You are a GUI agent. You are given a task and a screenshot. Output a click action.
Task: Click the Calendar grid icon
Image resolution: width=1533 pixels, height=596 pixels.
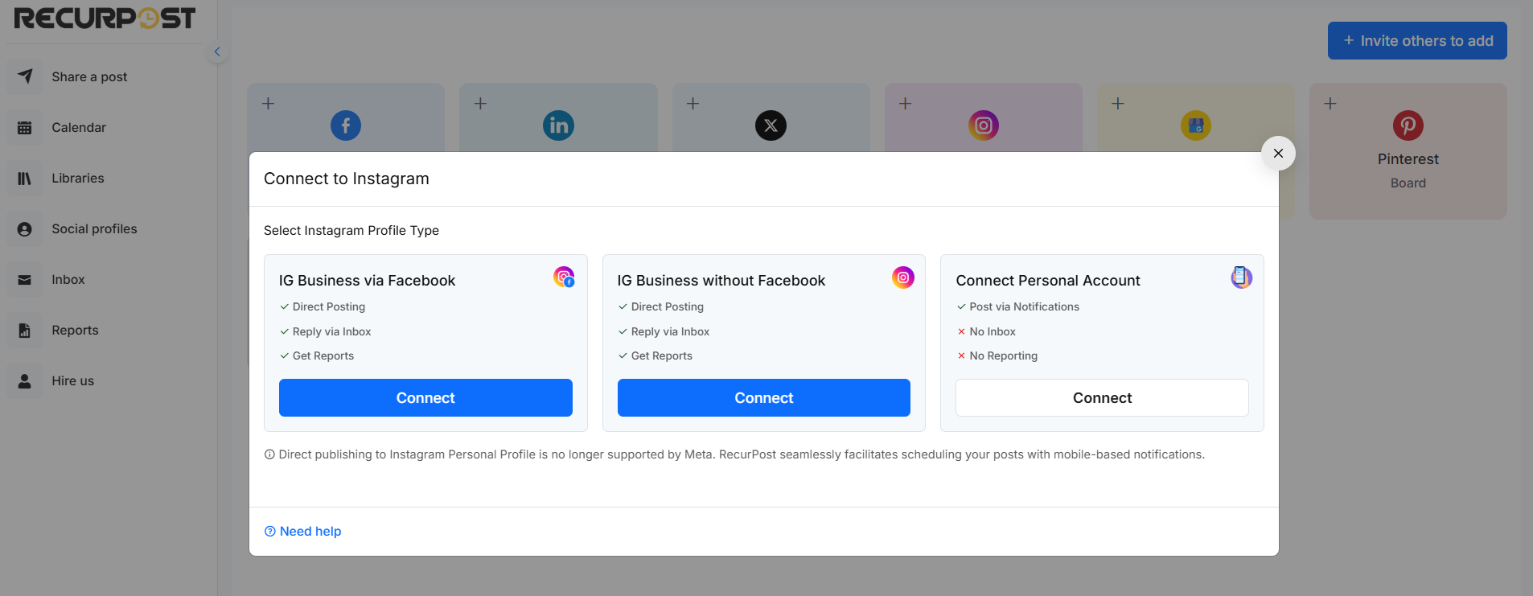pyautogui.click(x=25, y=127)
